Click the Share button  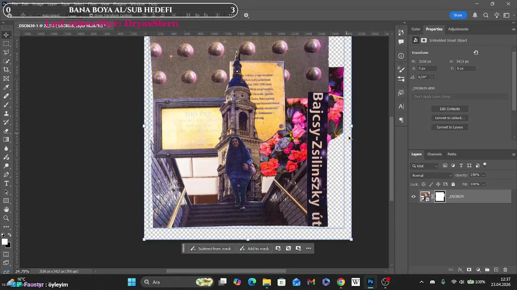coord(458,15)
